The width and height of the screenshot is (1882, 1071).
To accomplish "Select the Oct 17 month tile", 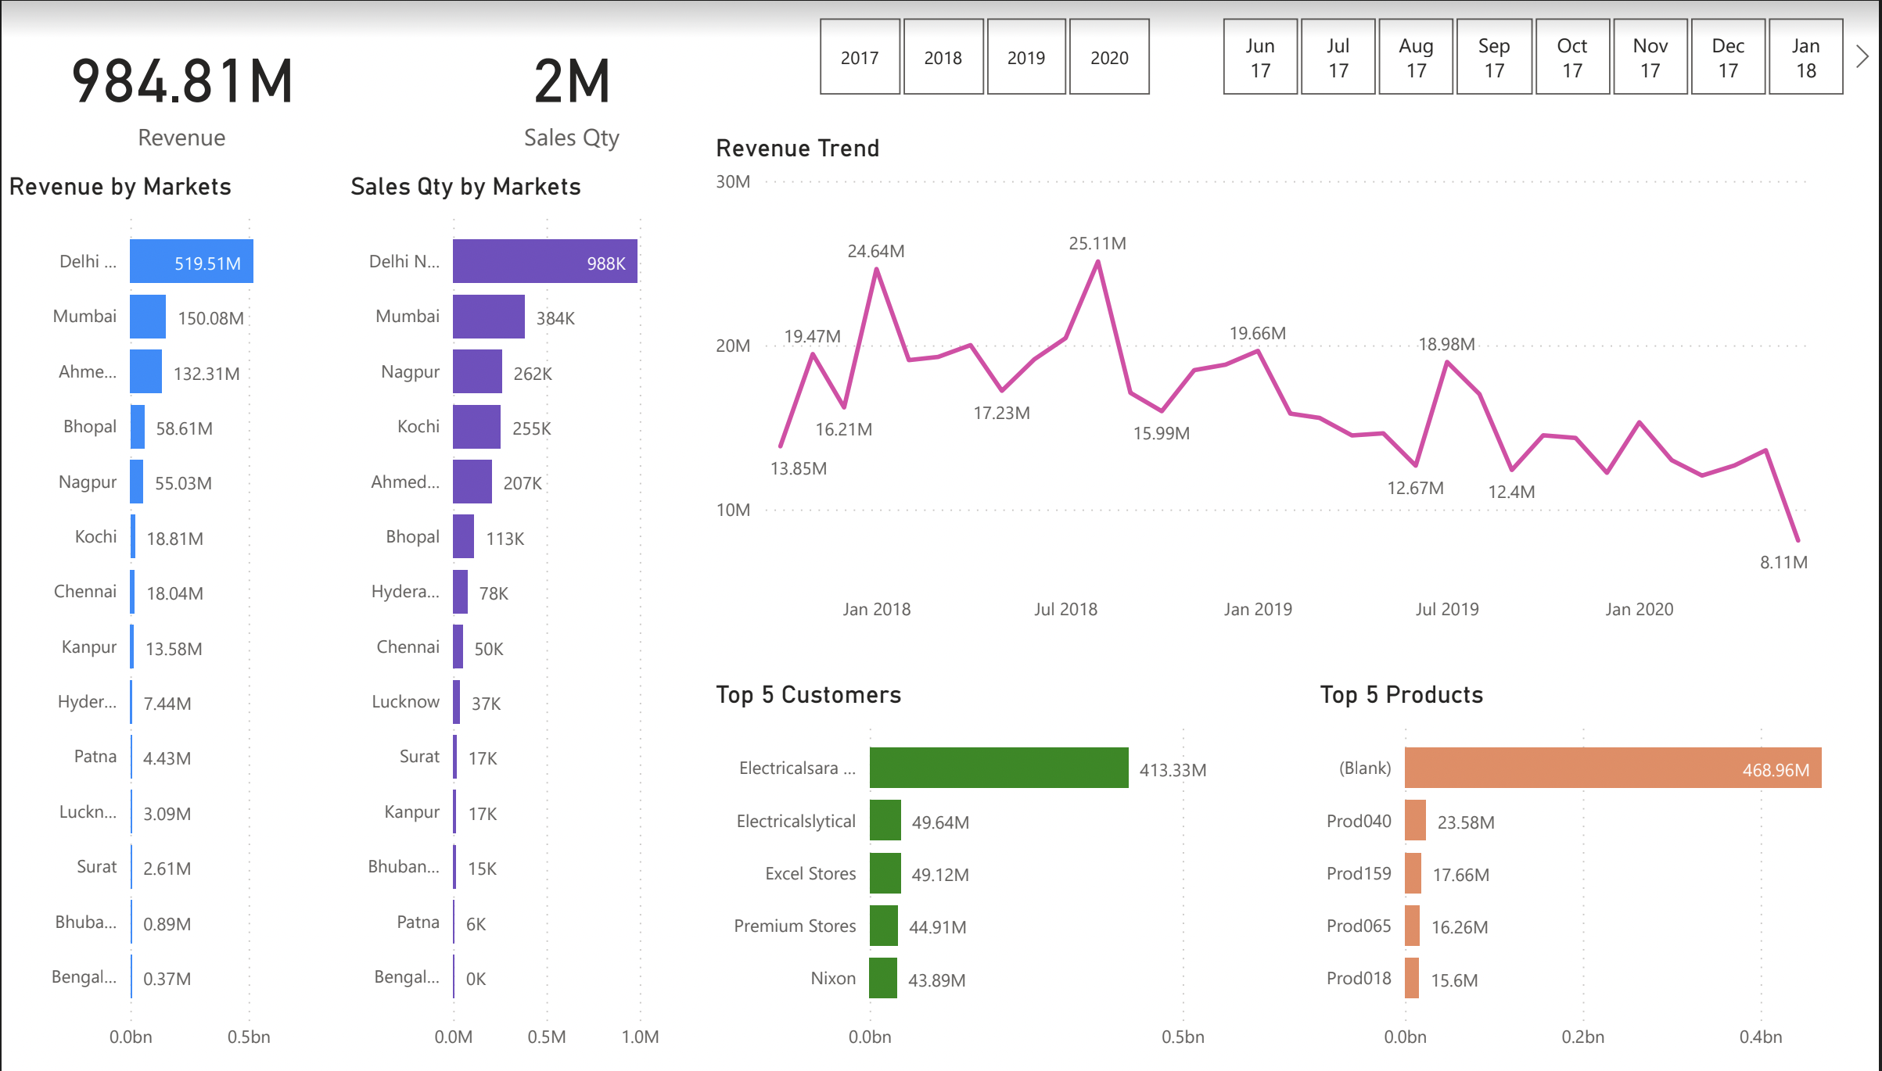I will 1572,57.
